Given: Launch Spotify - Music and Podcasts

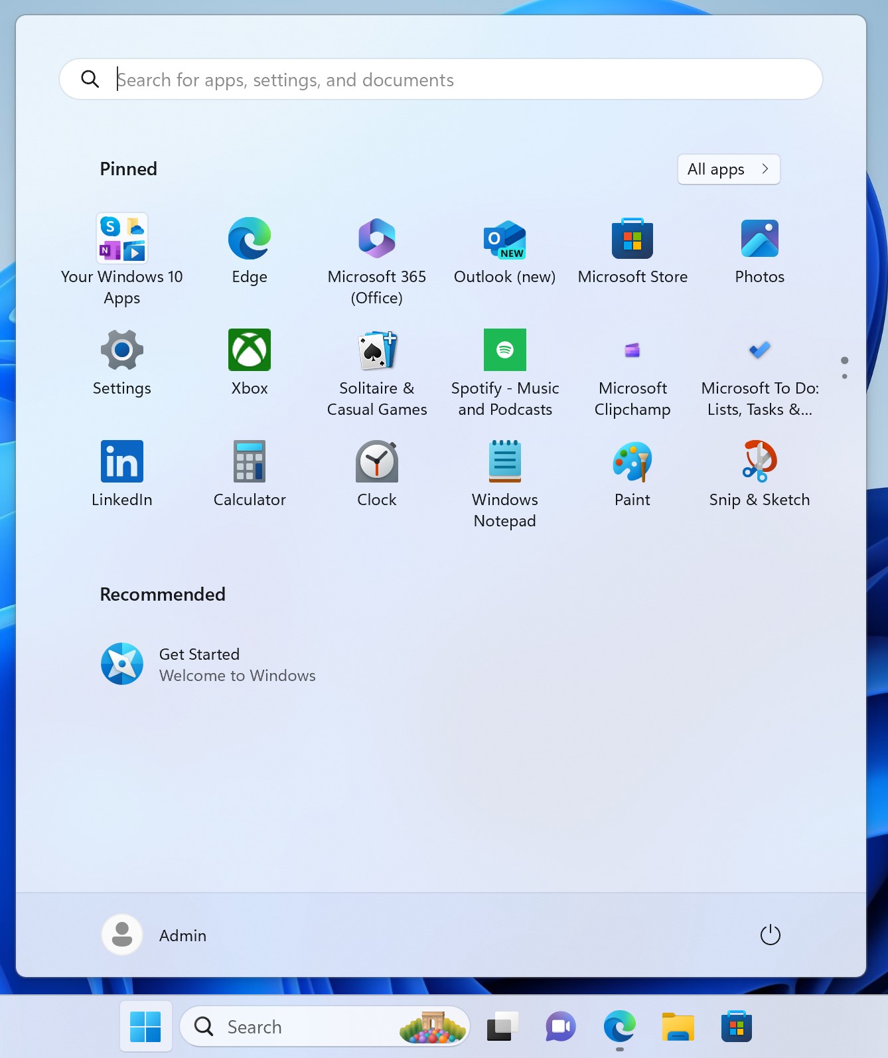Looking at the screenshot, I should [504, 372].
